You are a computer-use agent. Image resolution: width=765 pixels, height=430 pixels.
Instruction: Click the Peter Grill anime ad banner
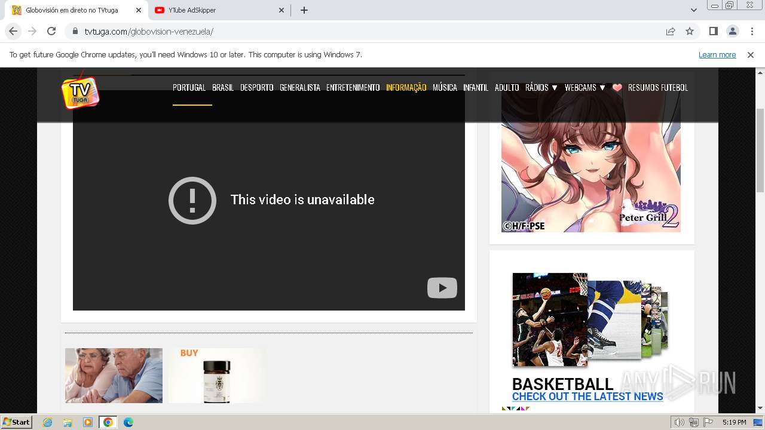tap(591, 157)
